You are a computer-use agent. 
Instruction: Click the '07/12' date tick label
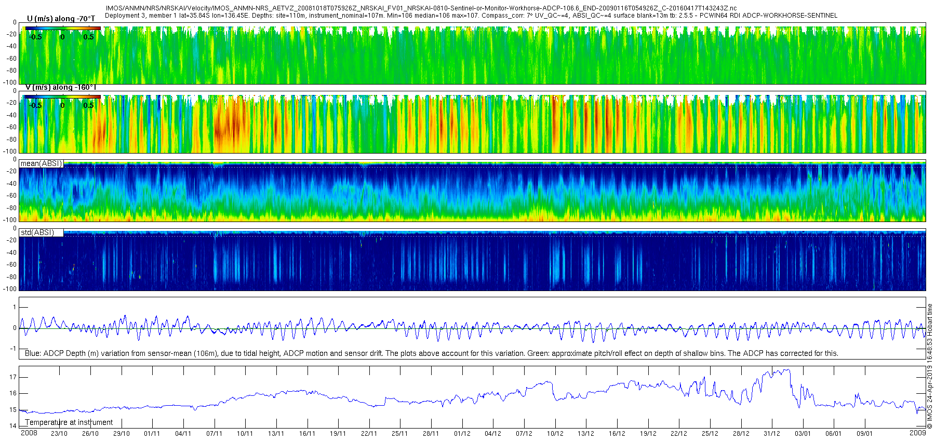coord(524,434)
